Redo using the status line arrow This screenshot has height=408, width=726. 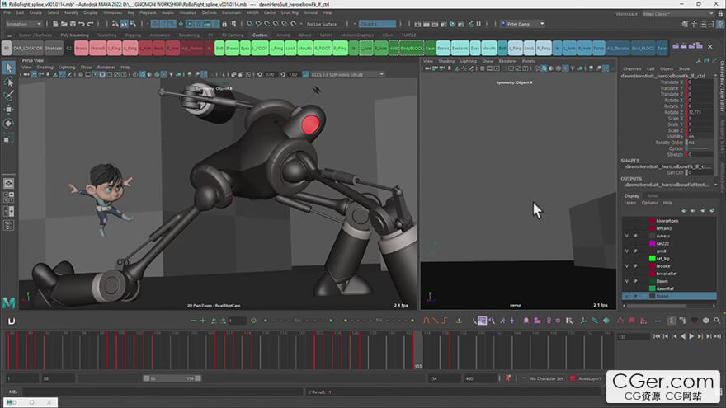(90, 24)
